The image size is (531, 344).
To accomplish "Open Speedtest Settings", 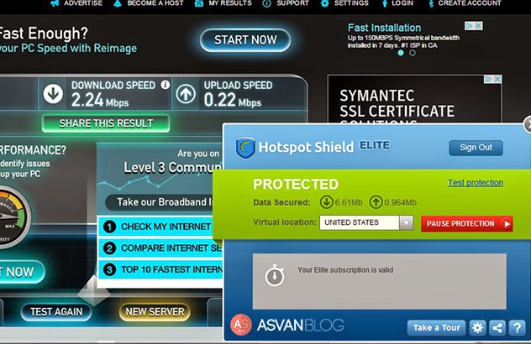I will pos(344,3).
